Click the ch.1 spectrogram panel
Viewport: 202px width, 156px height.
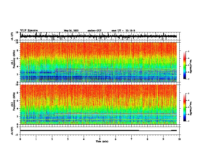tap(98, 62)
